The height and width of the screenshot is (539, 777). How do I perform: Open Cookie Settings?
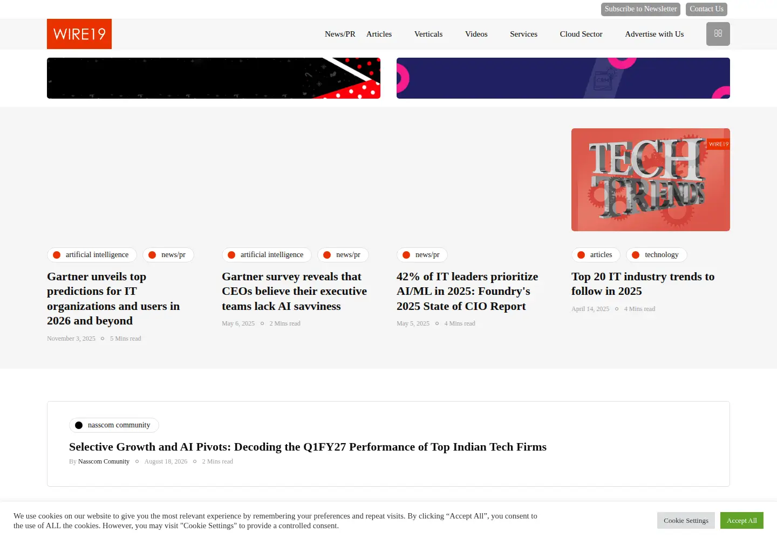click(686, 520)
